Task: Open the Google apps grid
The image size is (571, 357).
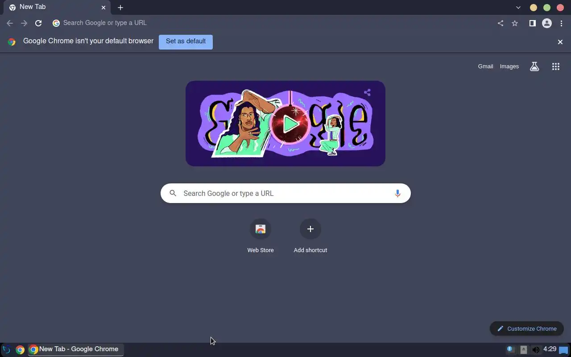Action: point(556,66)
